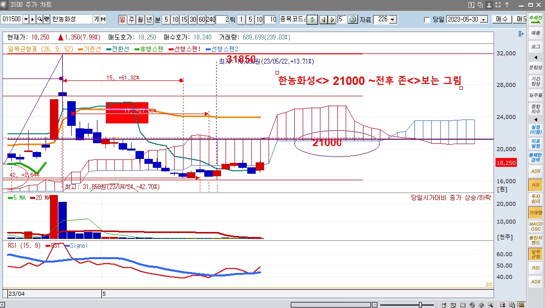The image size is (545, 308).
Task: Click the chart zoom slider handle
Action: click(420, 305)
